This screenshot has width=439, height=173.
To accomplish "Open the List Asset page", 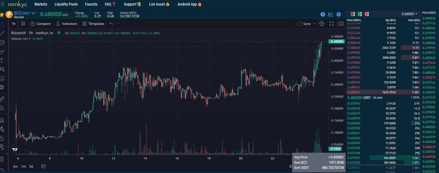I will [x=160, y=4].
